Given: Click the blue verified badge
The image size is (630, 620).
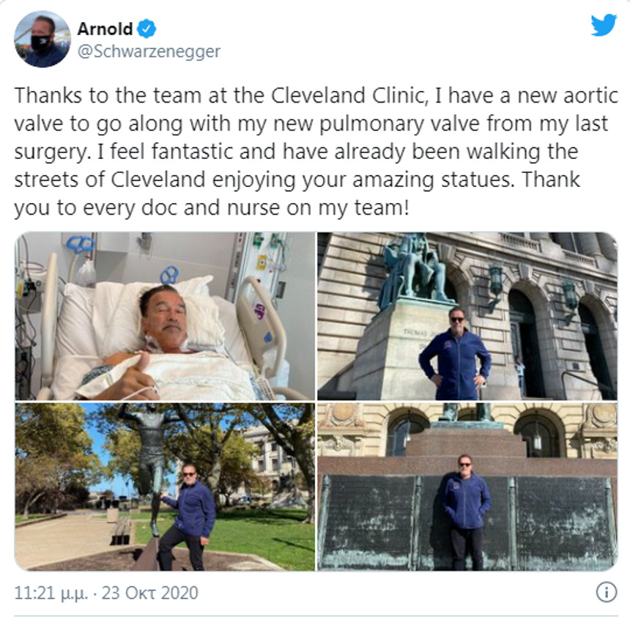Looking at the screenshot, I should pyautogui.click(x=147, y=29).
